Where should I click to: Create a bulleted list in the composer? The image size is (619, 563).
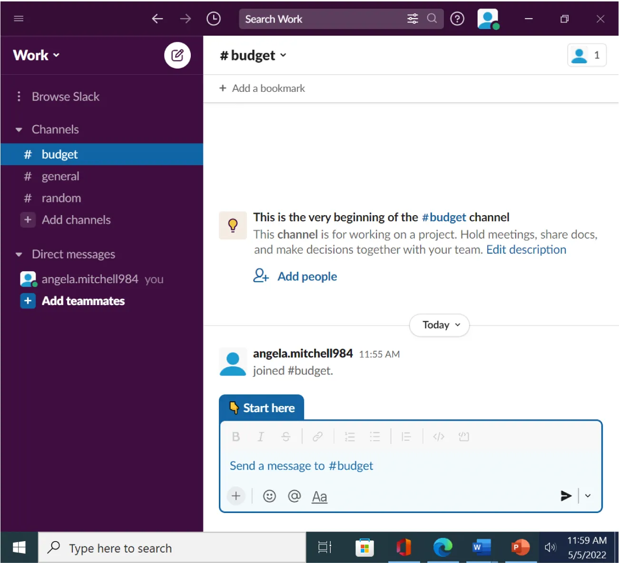(x=375, y=436)
